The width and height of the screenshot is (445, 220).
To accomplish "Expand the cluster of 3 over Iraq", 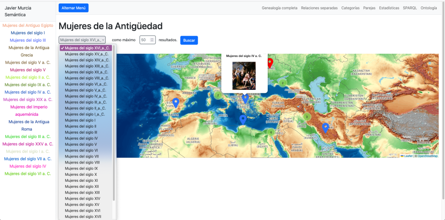I will coord(307,117).
